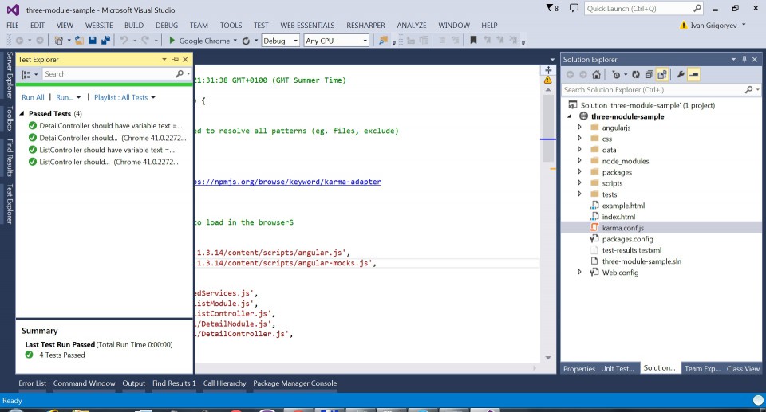
Task: Open the npmjs.org karma-adapter link
Action: coord(288,182)
